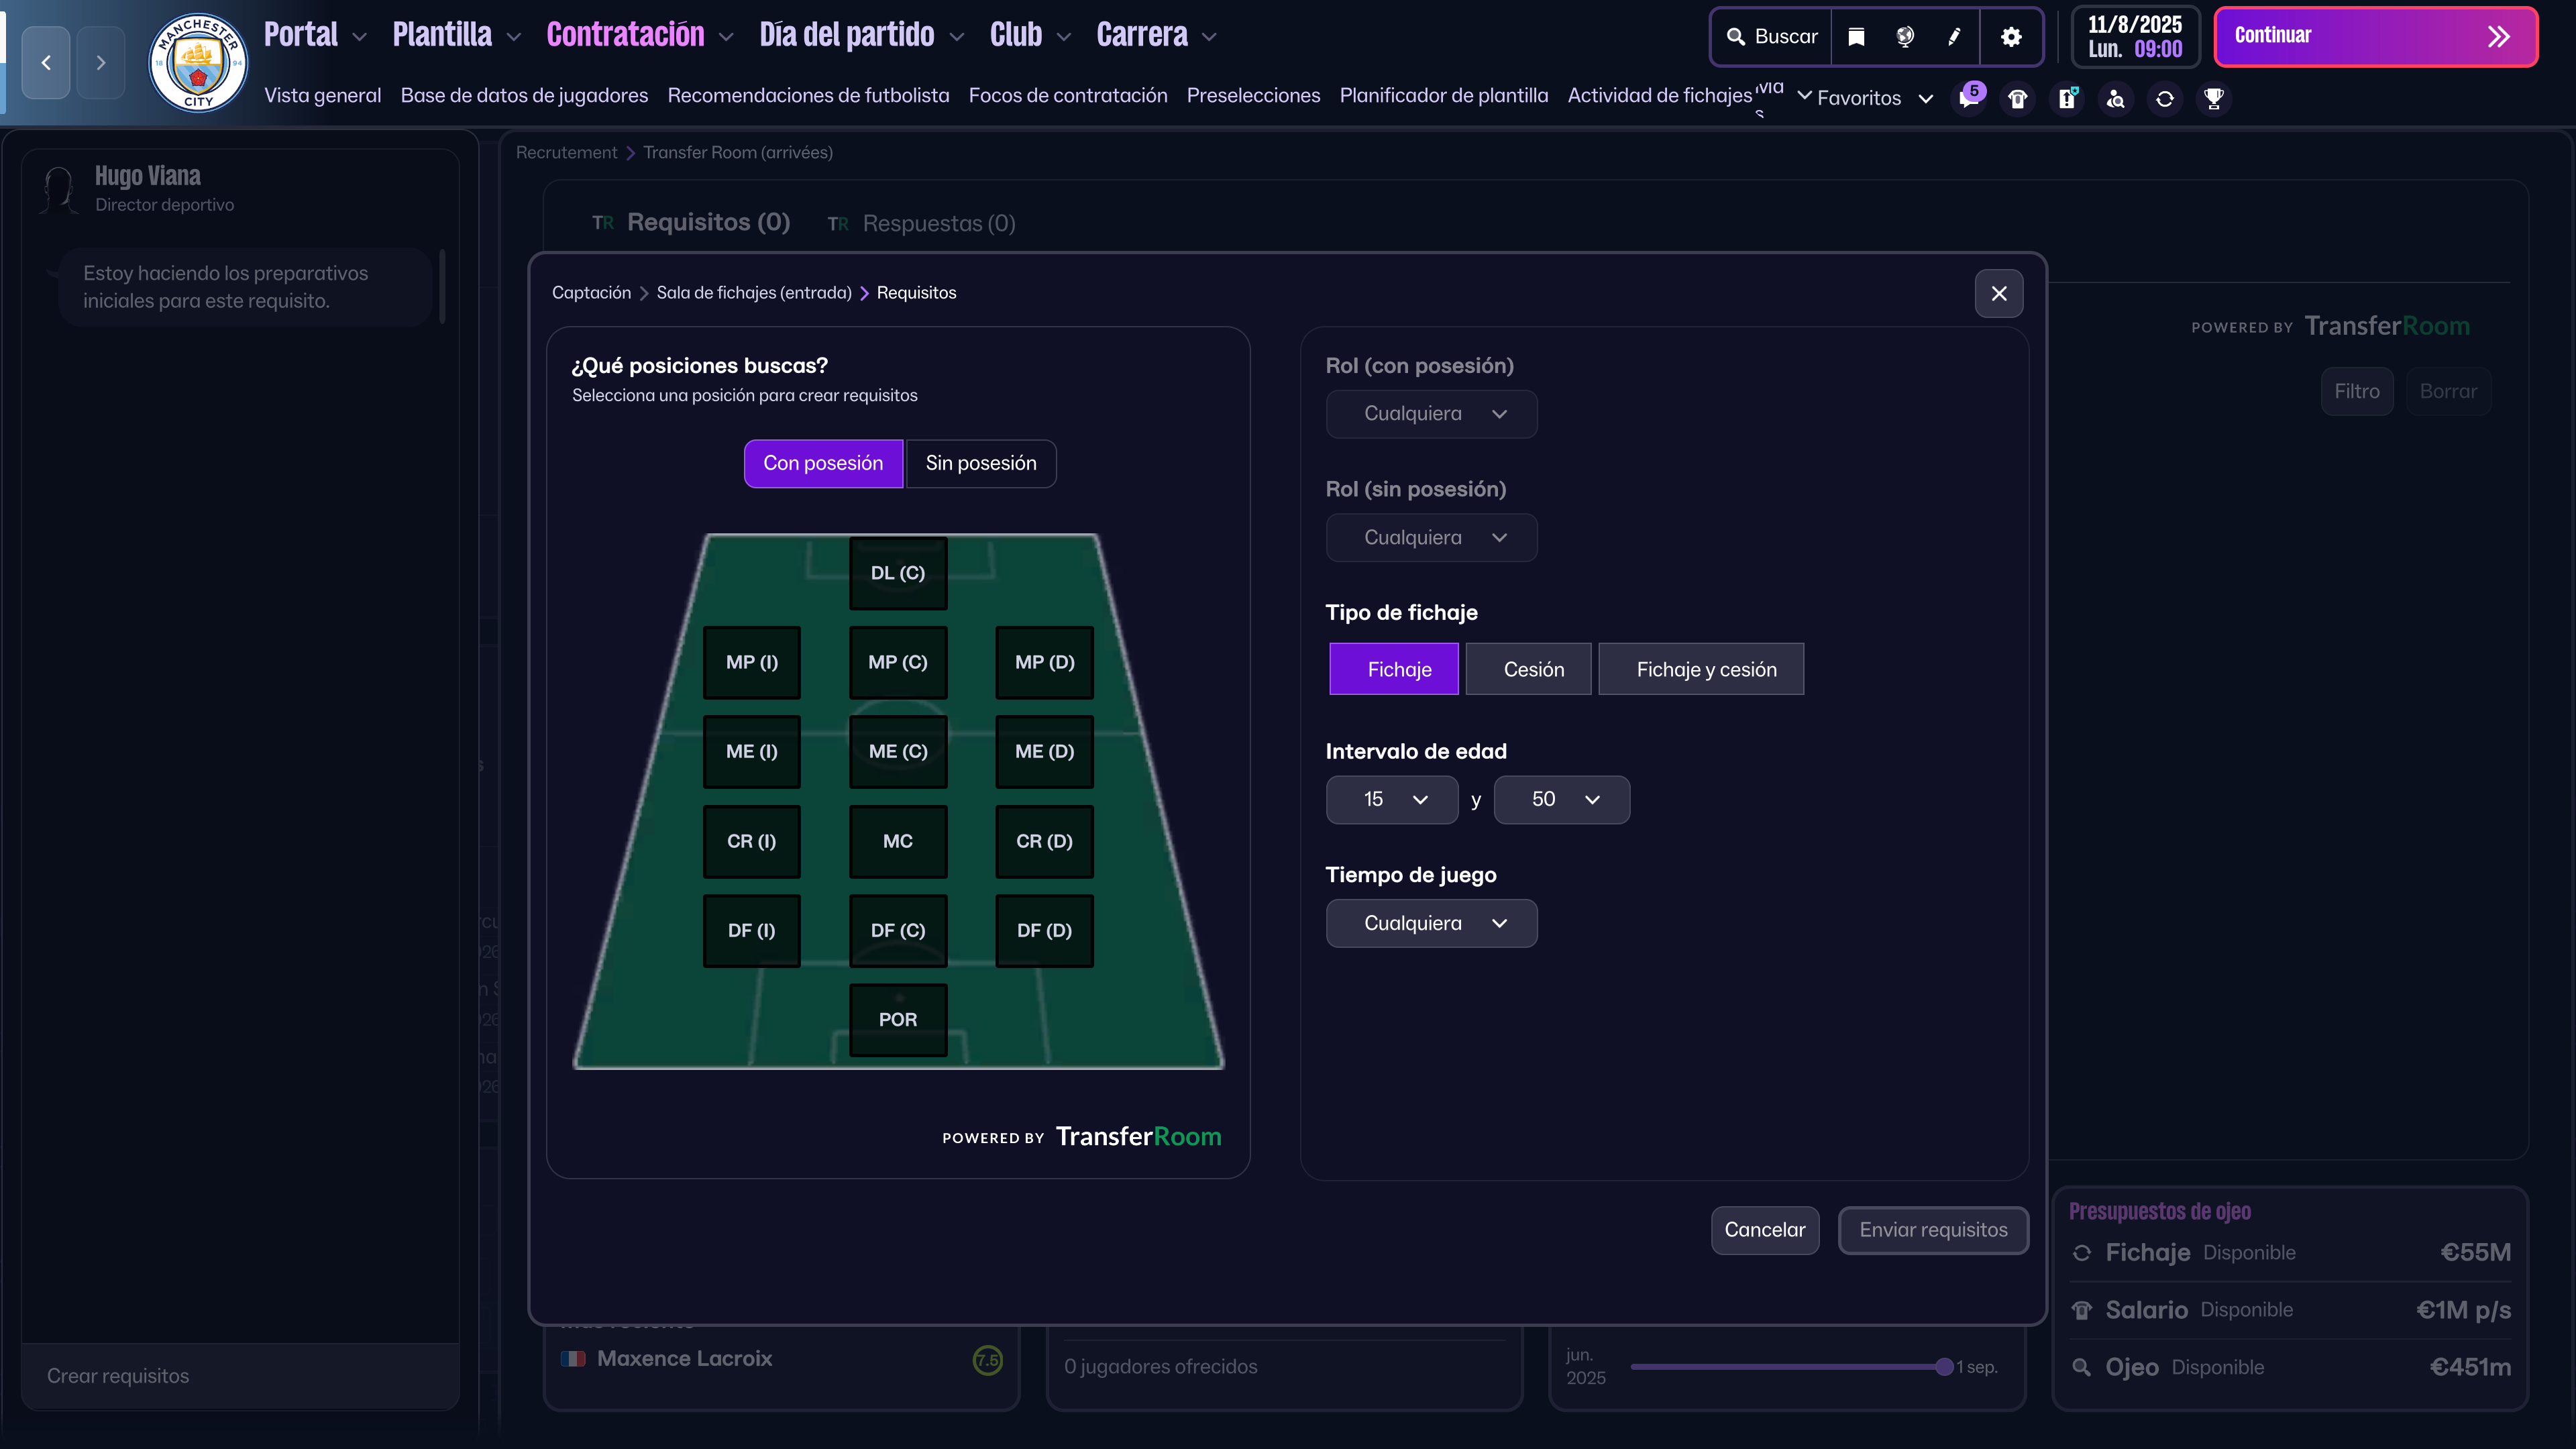Screen dimensions: 2576x1449
Task: Open the scouting assignment icon with star badge
Action: pos(2066,99)
